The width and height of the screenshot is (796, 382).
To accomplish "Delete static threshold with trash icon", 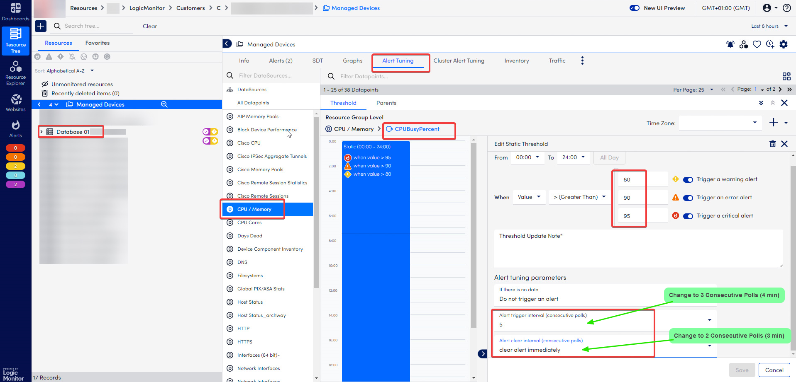I will click(773, 144).
